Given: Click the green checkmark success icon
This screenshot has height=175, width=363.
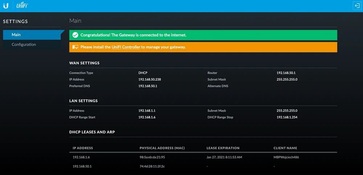Looking at the screenshot, I should pyautogui.click(x=75, y=35).
